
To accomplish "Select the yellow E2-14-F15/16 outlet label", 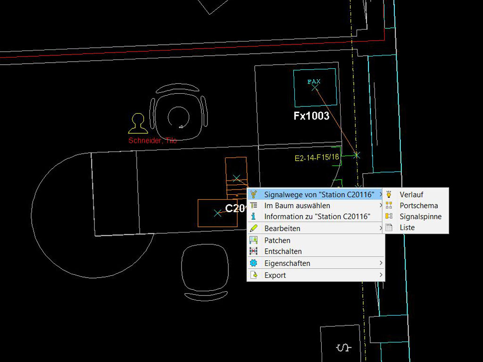I will pos(316,157).
